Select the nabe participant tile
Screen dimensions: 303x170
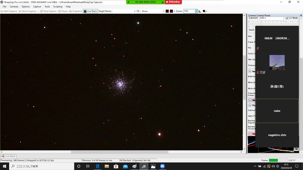click(277, 111)
